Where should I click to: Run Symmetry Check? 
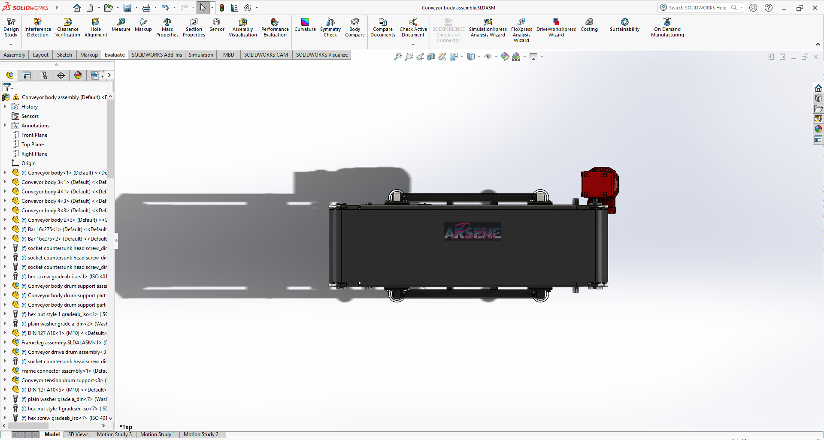pyautogui.click(x=330, y=27)
